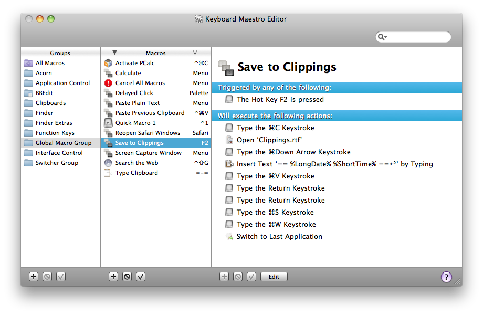Select the Delayed Click macro
The image size is (483, 315).
pos(156,93)
